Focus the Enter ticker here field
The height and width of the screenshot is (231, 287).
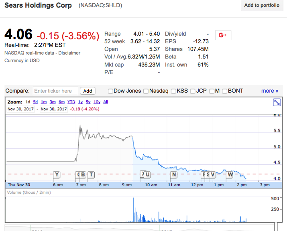pyautogui.click(x=55, y=91)
